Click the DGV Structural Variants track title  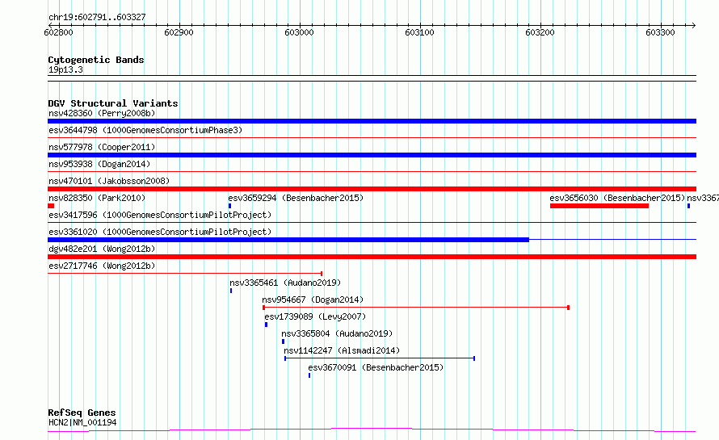[x=113, y=103]
